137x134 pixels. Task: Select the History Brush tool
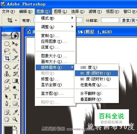[15, 74]
